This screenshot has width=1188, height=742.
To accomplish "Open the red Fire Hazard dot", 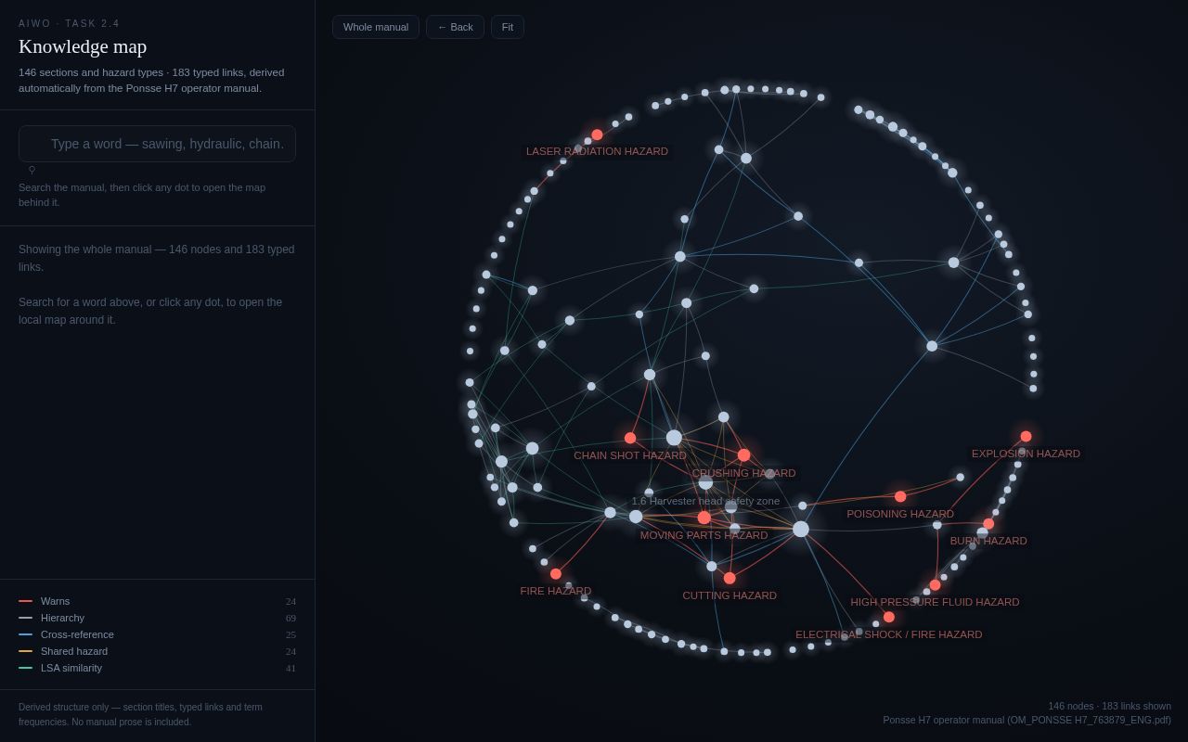I will tap(556, 574).
